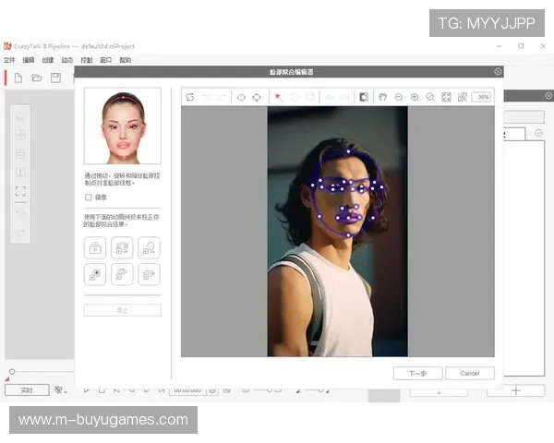
Task: Open the 帮助 menu
Action: [125, 60]
